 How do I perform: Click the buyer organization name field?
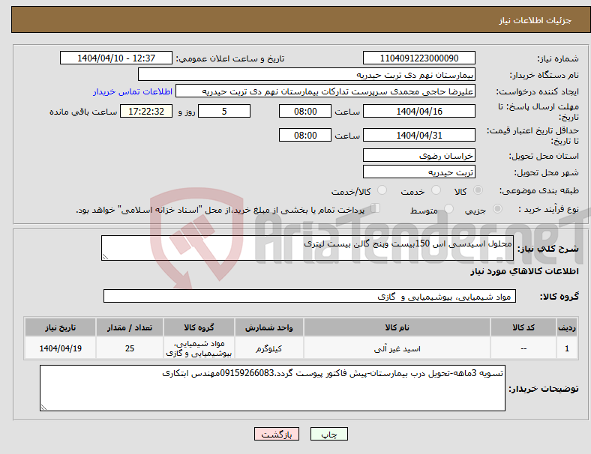(307, 74)
